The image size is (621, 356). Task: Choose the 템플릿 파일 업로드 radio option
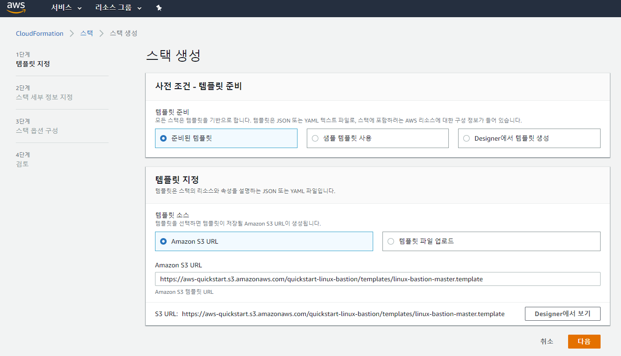tap(391, 241)
